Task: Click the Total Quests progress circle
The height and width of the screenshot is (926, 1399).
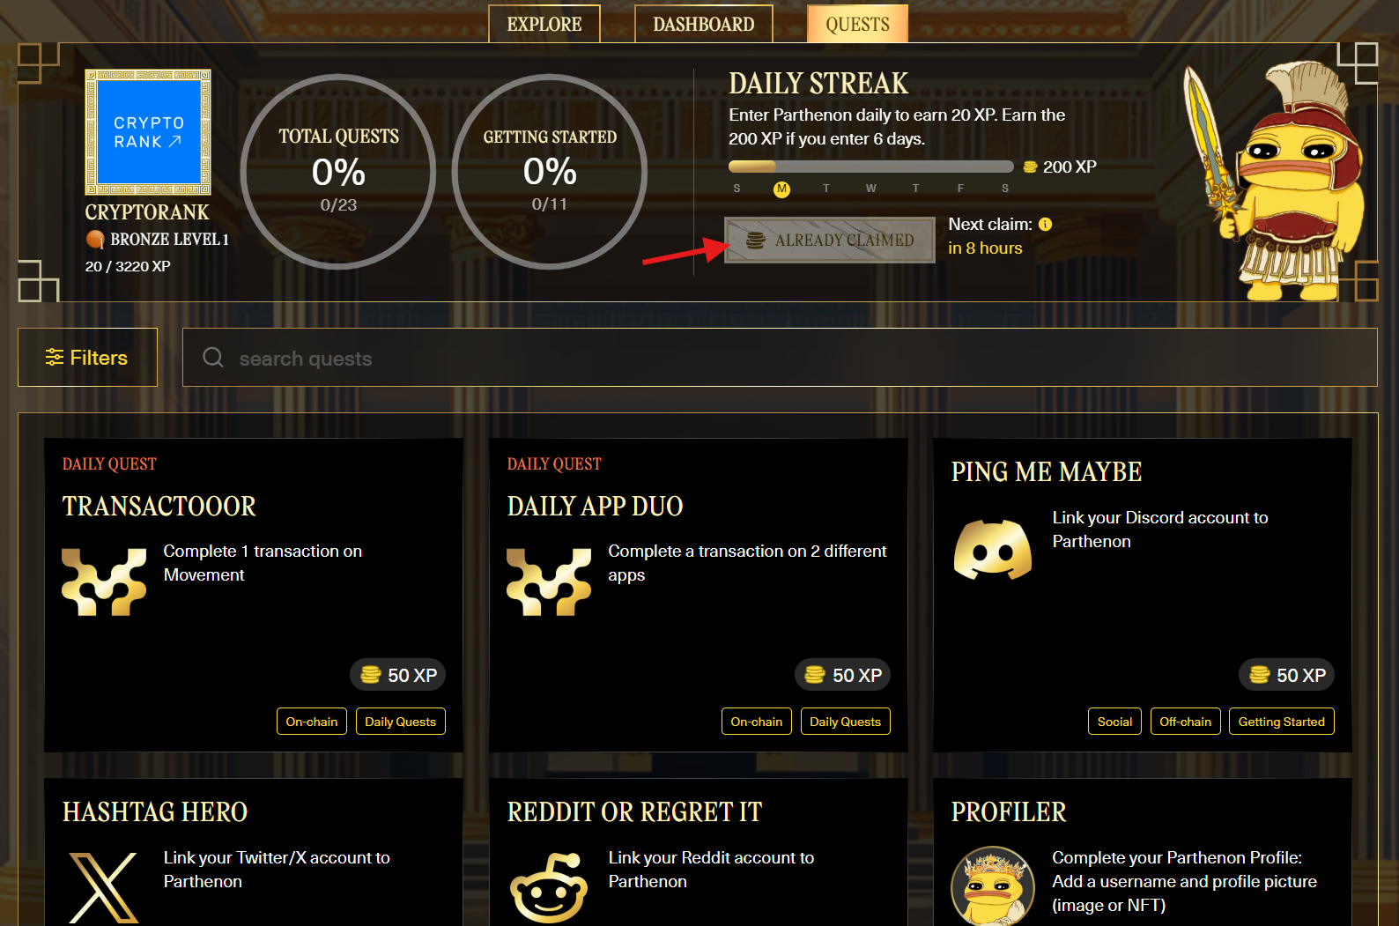Action: point(338,172)
